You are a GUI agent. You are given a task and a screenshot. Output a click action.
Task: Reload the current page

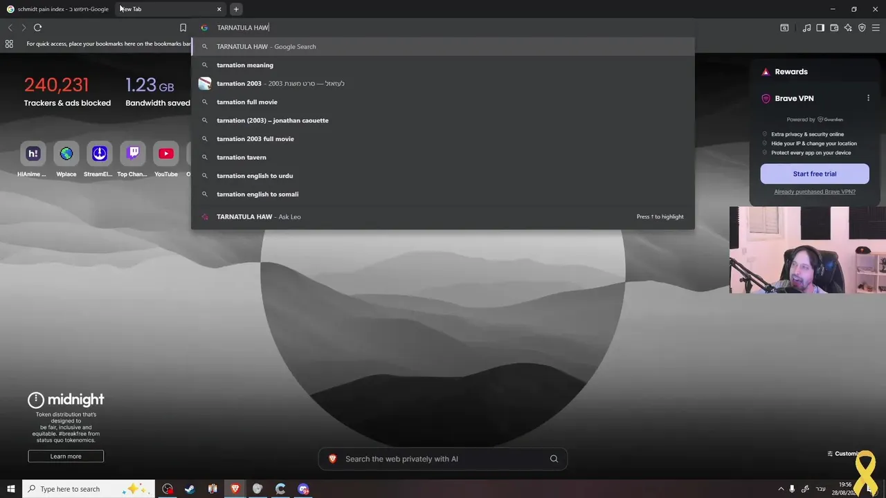tap(37, 28)
